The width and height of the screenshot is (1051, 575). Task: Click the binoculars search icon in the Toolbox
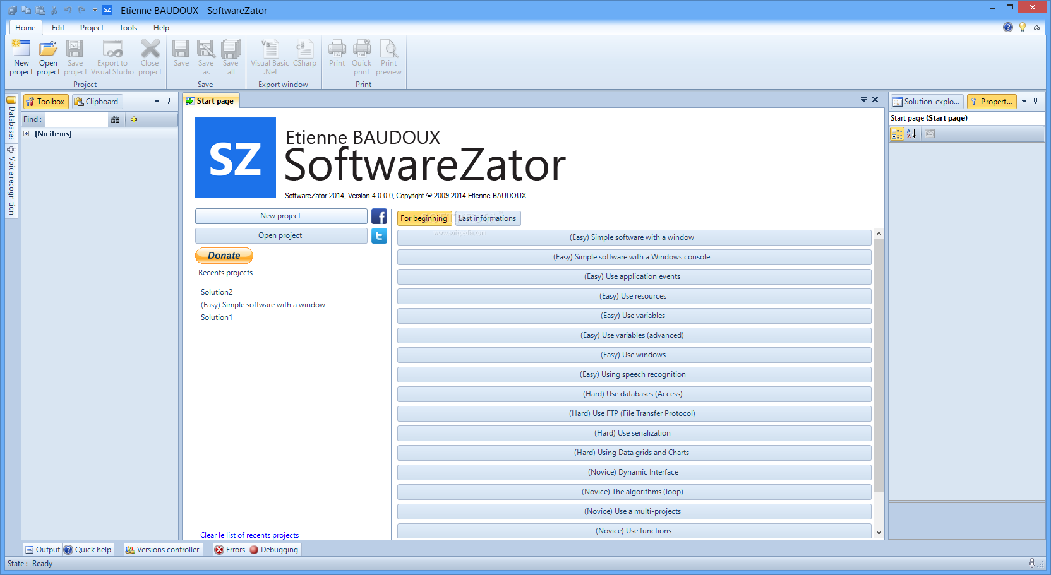click(x=115, y=119)
